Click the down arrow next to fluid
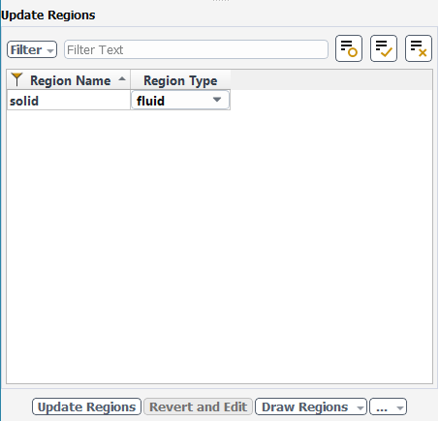 tap(217, 100)
